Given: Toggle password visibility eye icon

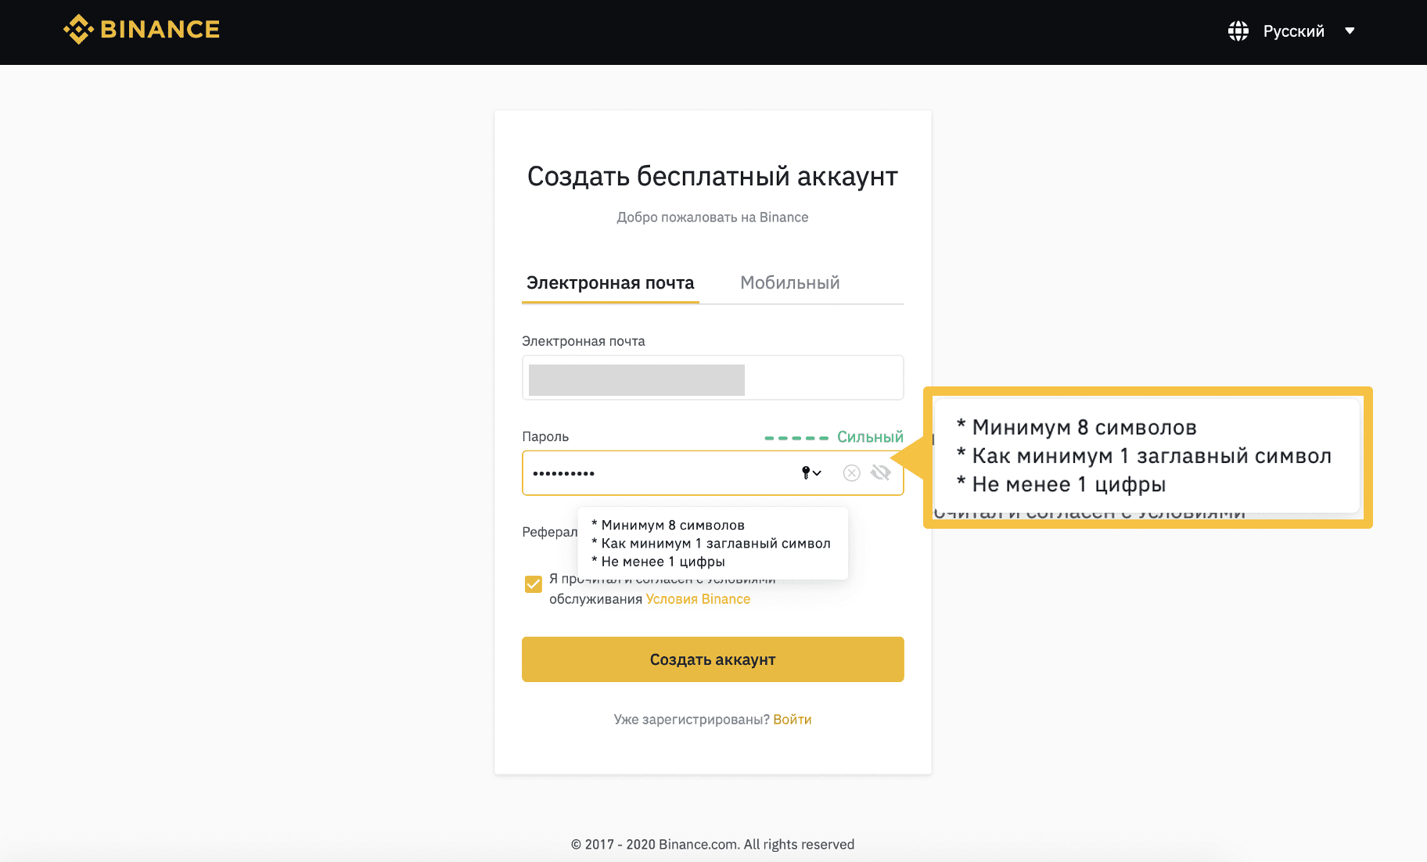Looking at the screenshot, I should coord(881,472).
